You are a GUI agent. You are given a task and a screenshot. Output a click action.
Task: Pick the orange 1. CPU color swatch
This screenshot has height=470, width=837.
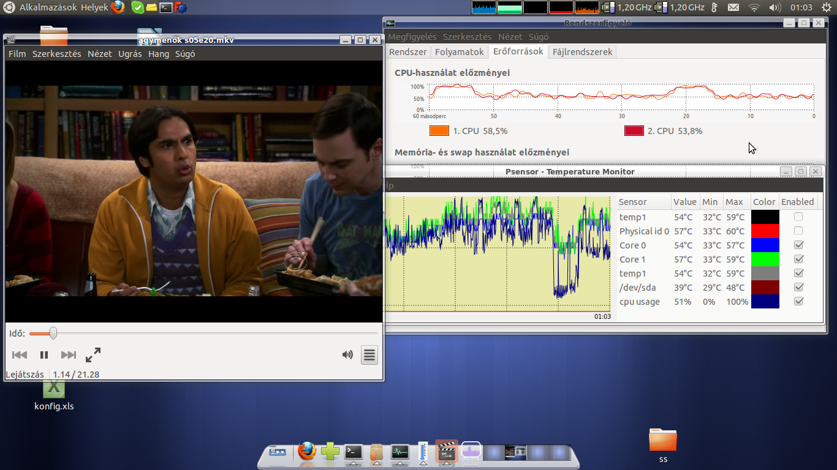[439, 131]
